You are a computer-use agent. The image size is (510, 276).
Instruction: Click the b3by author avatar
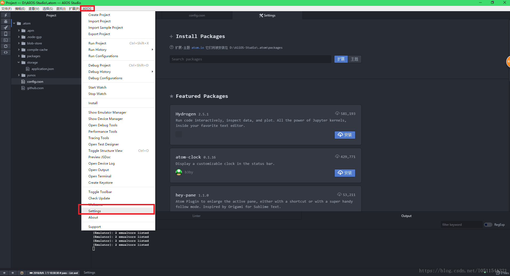click(x=179, y=172)
